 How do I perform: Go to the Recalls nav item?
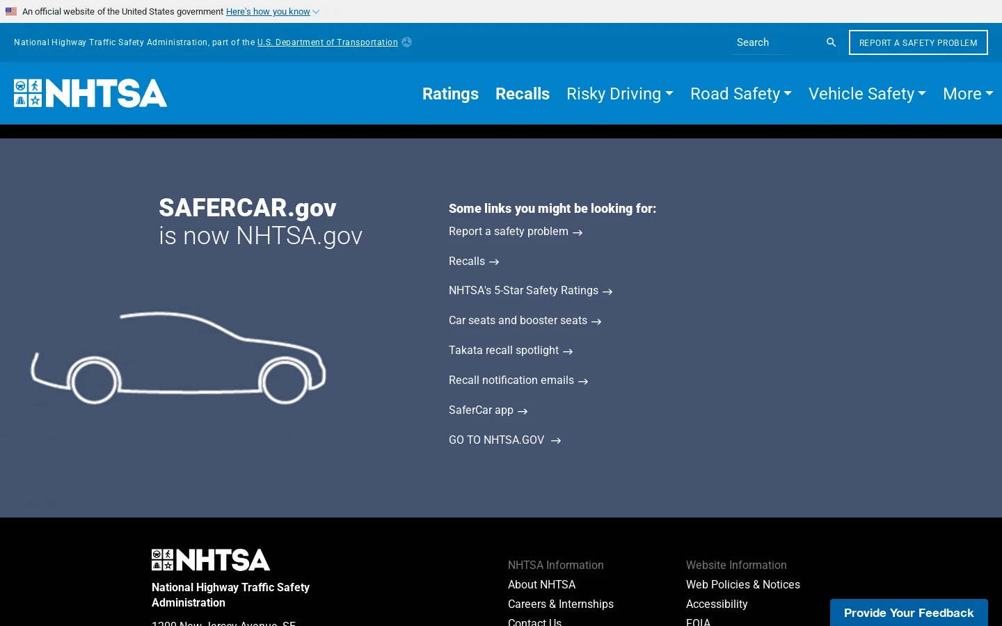[523, 94]
